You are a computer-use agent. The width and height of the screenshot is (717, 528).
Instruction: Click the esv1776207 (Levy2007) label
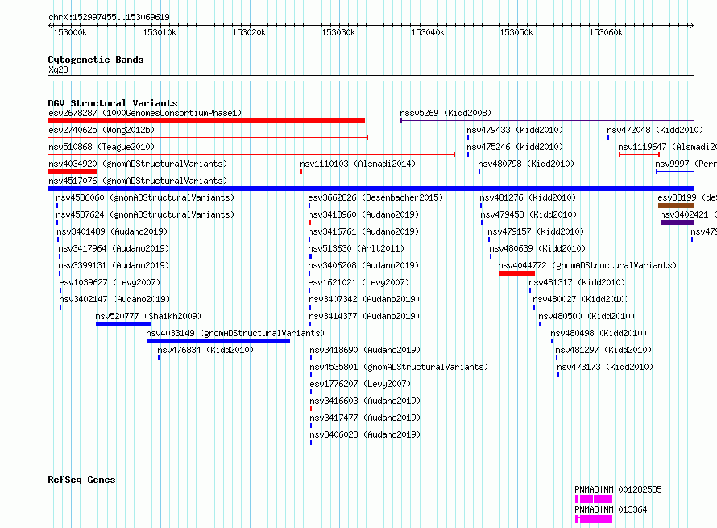pos(360,384)
